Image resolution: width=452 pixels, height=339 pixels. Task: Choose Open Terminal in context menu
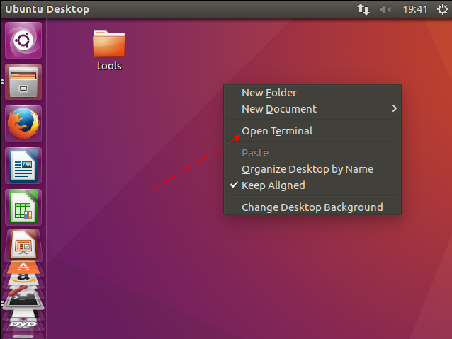(312, 131)
